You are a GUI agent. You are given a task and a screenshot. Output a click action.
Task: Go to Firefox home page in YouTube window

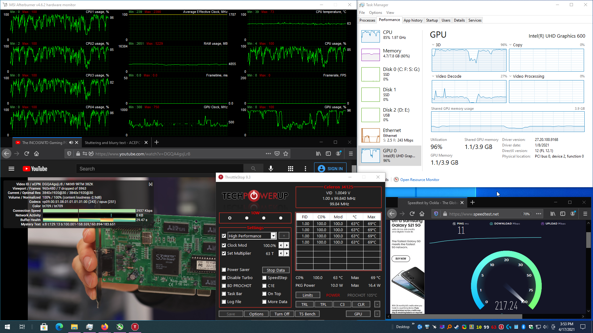[x=36, y=154]
